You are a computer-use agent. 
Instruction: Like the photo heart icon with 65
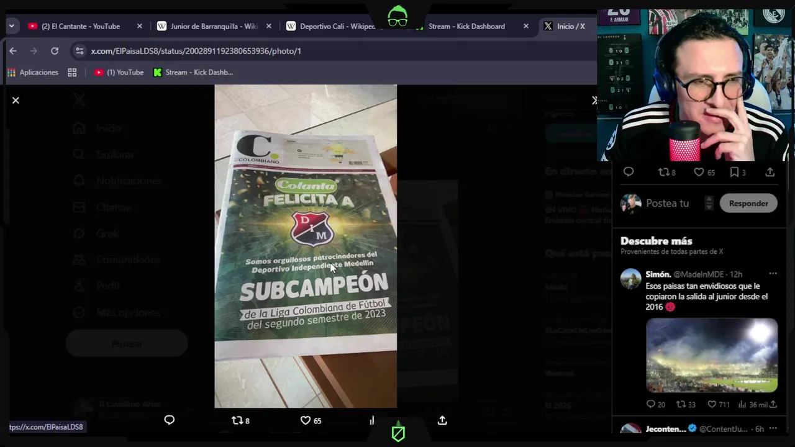[x=311, y=420]
